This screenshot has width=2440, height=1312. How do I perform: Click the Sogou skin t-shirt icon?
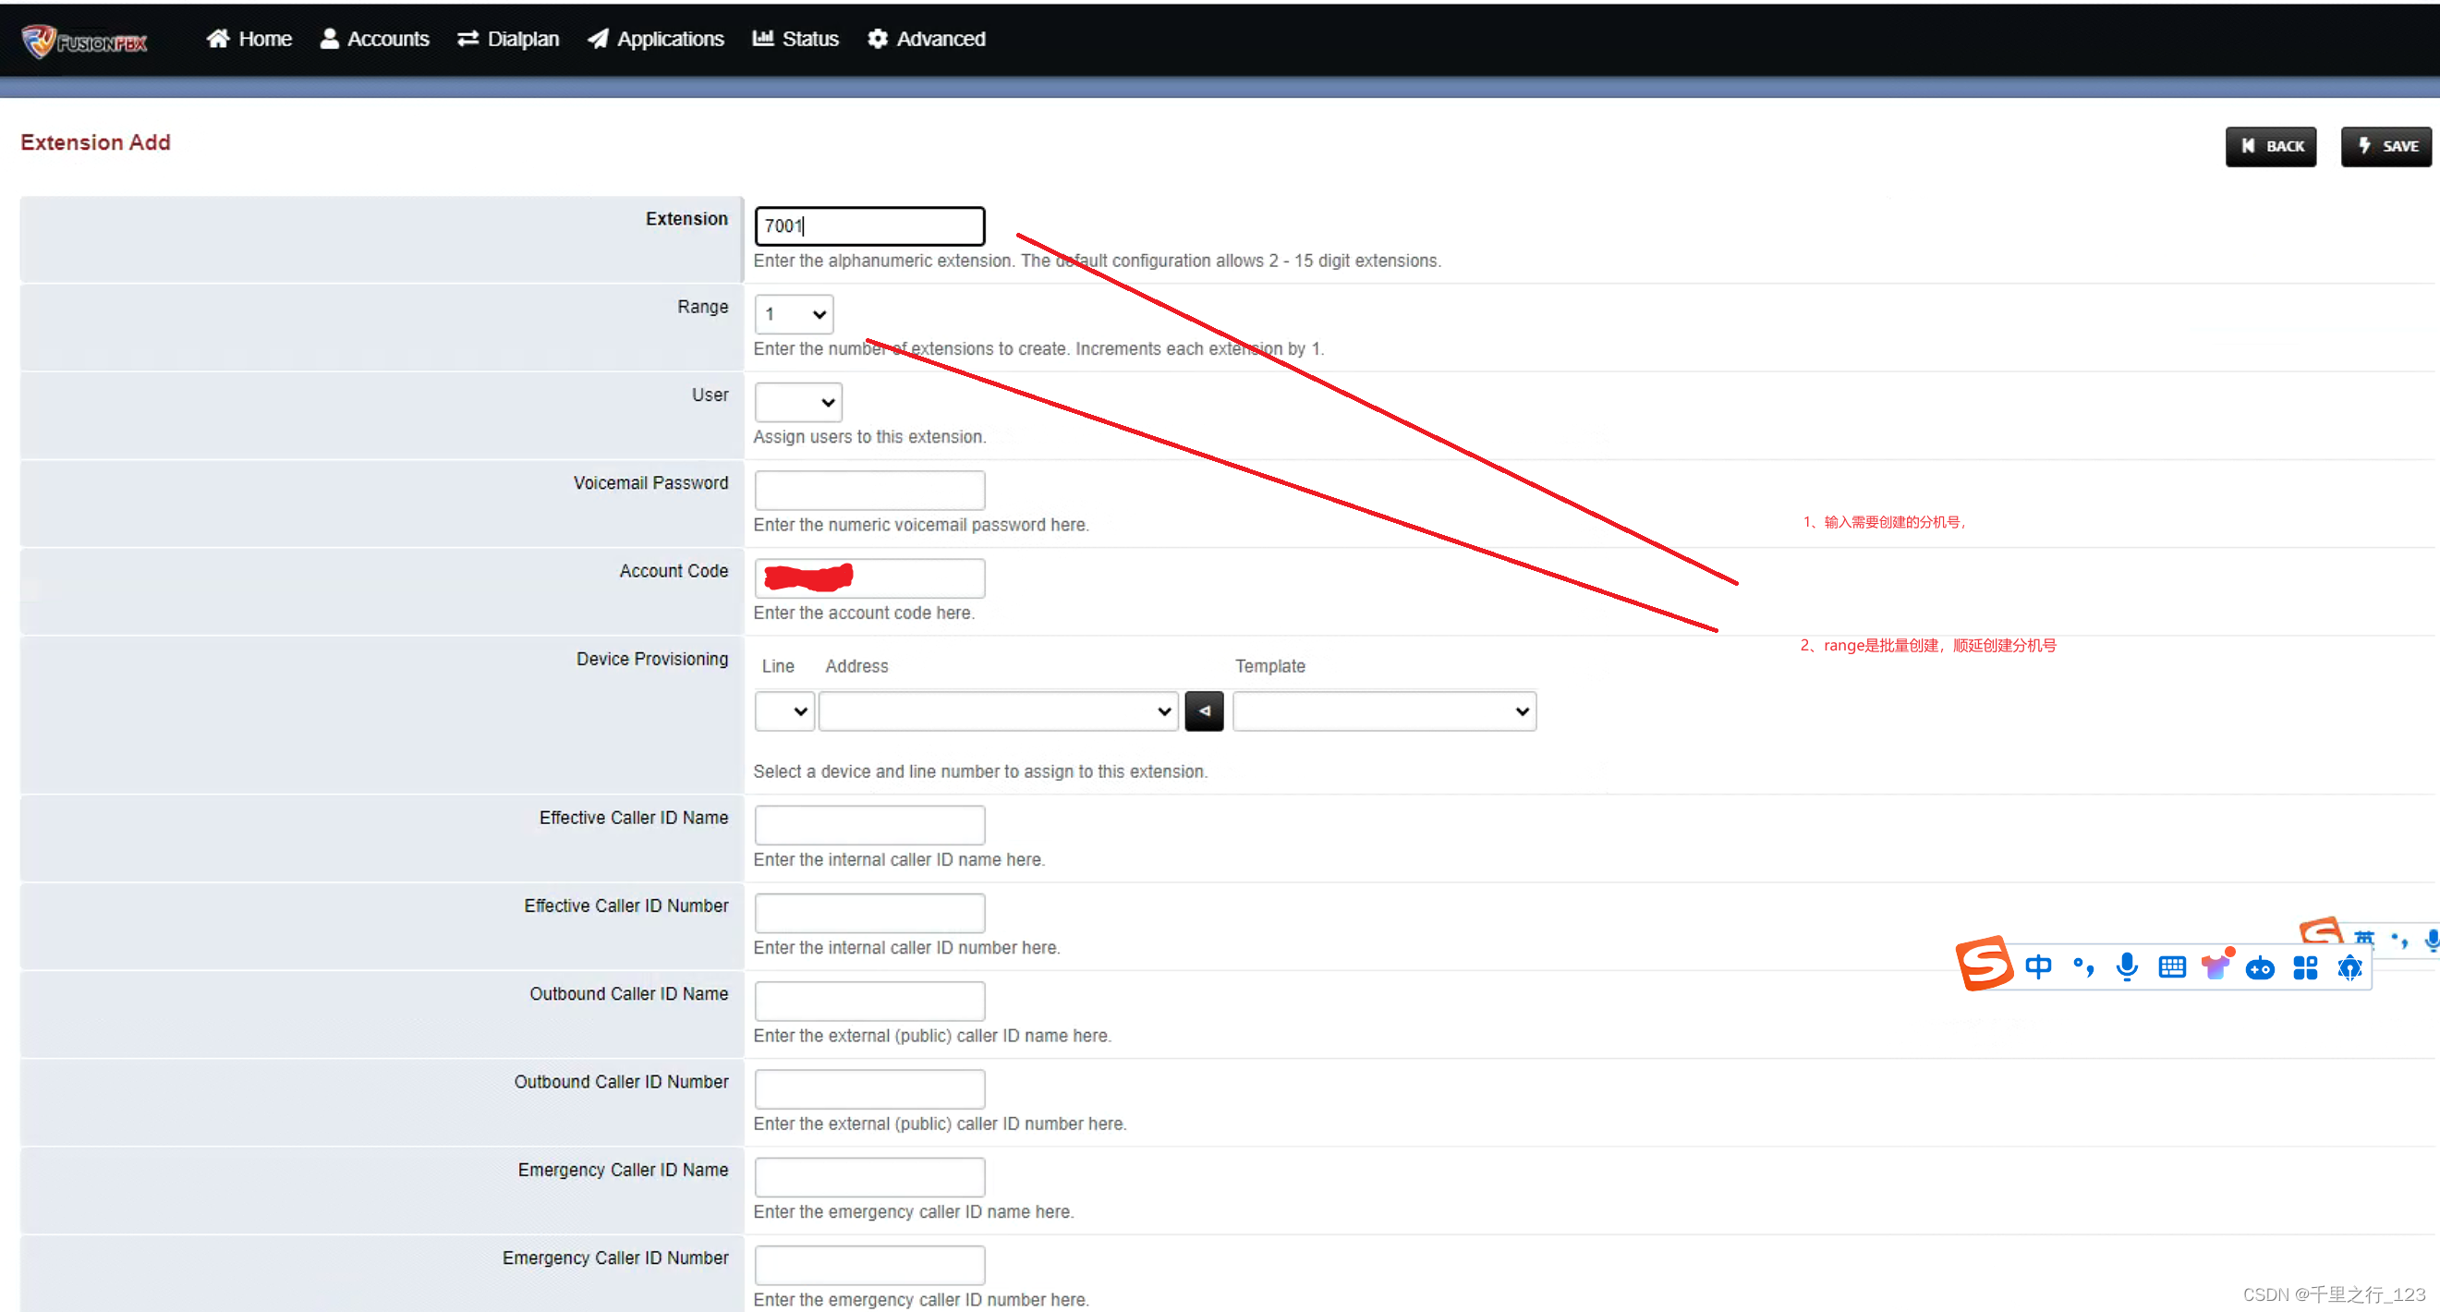2215,966
